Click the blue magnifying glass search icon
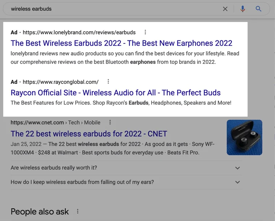This screenshot has width=275, height=221. pos(258,9)
